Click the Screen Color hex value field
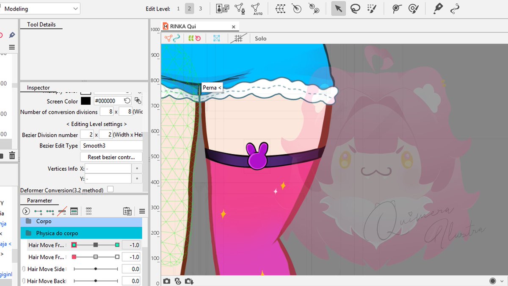Image resolution: width=508 pixels, height=286 pixels. click(108, 101)
